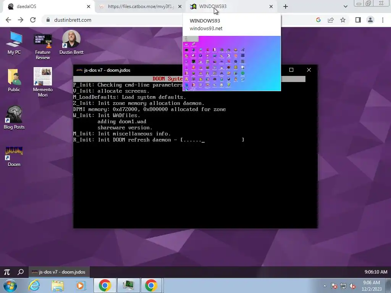Click the daedalOS pi start button

coord(7,272)
